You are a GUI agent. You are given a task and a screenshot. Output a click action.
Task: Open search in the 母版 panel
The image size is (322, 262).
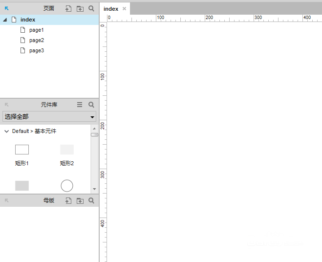[x=91, y=200]
